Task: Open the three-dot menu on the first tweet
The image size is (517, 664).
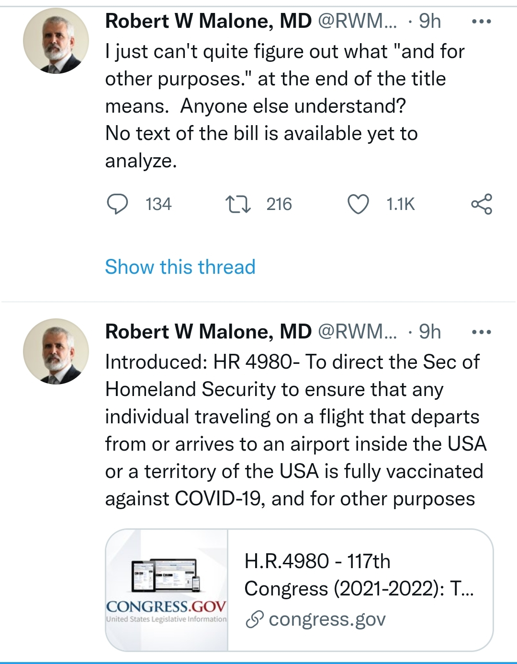Action: pos(482,22)
